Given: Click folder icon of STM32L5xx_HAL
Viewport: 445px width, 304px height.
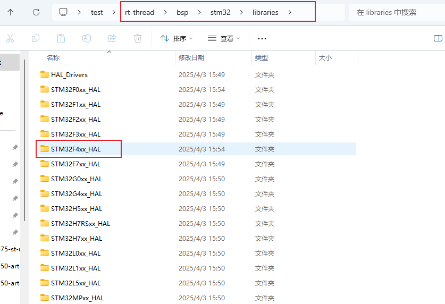Looking at the screenshot, I should [45, 283].
